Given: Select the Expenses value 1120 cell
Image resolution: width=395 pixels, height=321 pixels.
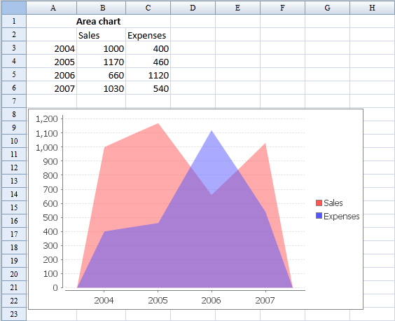Looking at the screenshot, I should pos(148,74).
